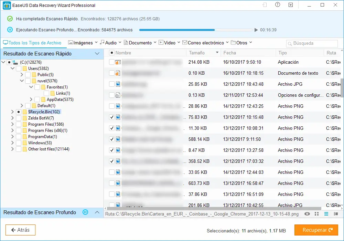Click the config gear file icon at 0.13 KB row
The height and width of the screenshot is (241, 344).
pos(118,95)
